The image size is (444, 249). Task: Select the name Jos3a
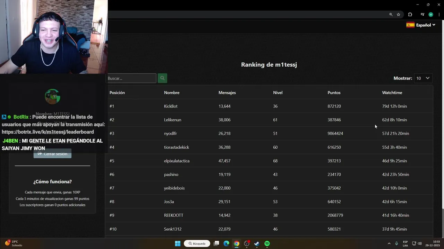(169, 202)
